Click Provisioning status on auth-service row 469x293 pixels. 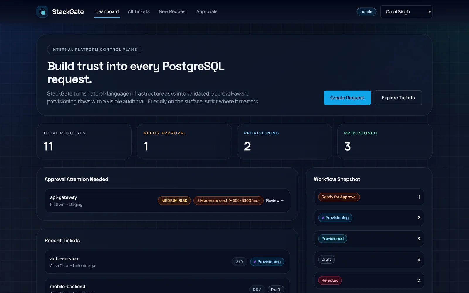(267, 262)
